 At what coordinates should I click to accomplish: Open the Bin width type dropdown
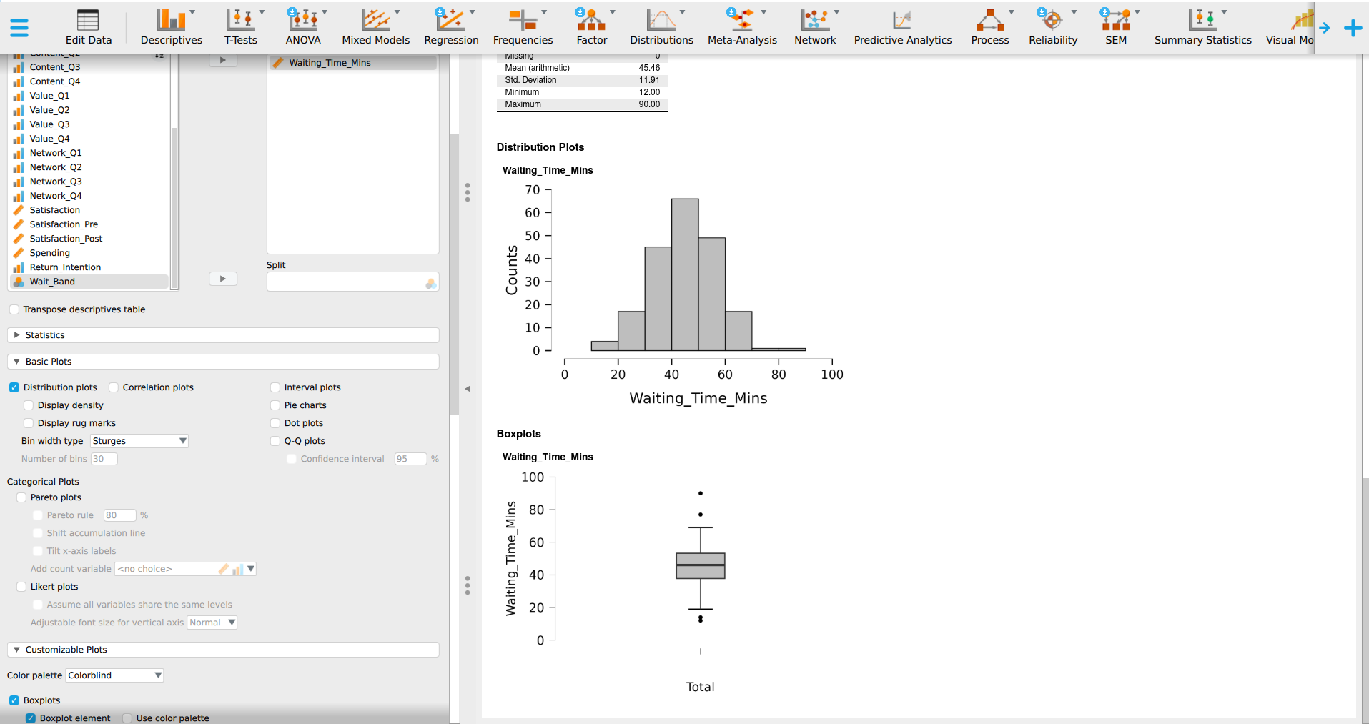coord(139,441)
